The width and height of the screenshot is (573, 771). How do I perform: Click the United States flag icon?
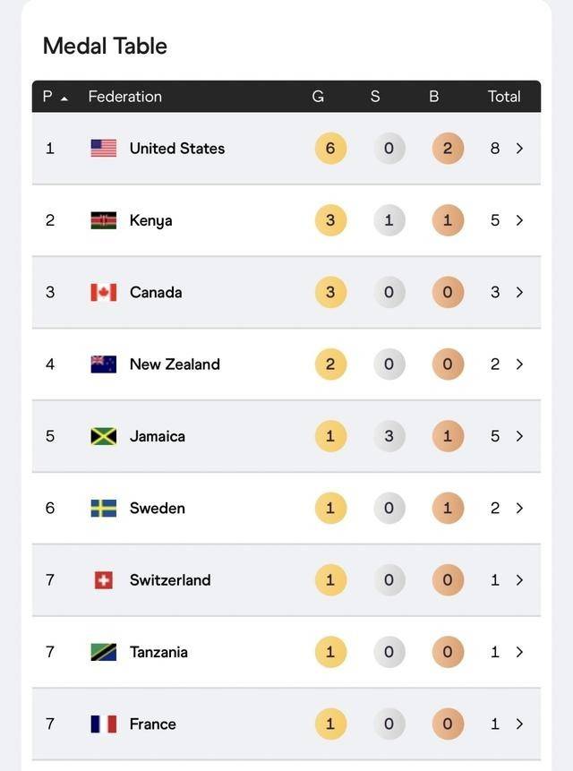pos(104,149)
